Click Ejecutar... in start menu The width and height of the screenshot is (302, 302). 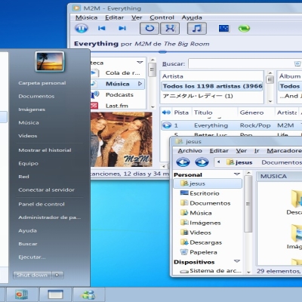[x=32, y=257]
